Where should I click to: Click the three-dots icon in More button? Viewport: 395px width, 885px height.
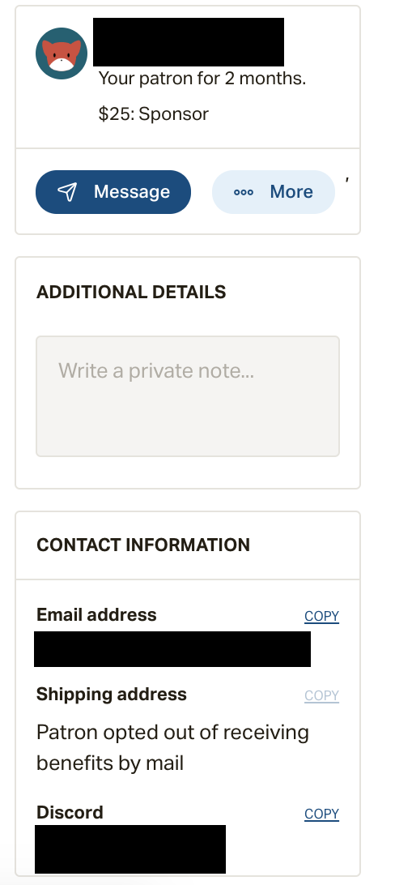tap(244, 192)
